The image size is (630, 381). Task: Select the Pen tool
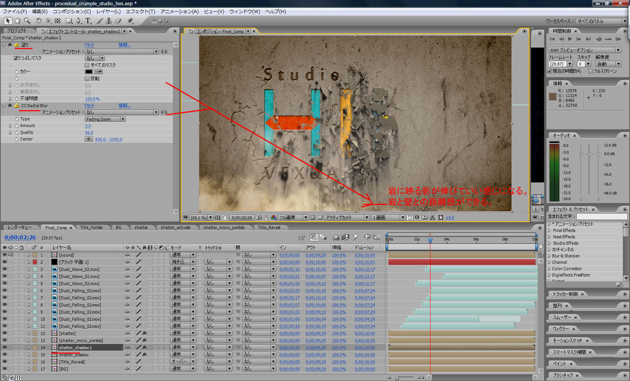78,21
